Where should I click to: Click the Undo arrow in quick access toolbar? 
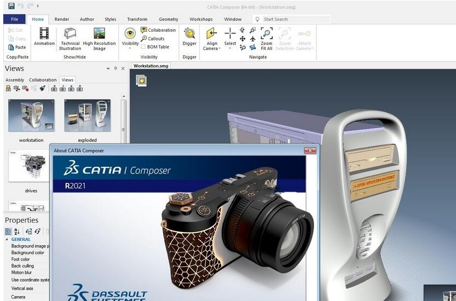coord(20,6)
